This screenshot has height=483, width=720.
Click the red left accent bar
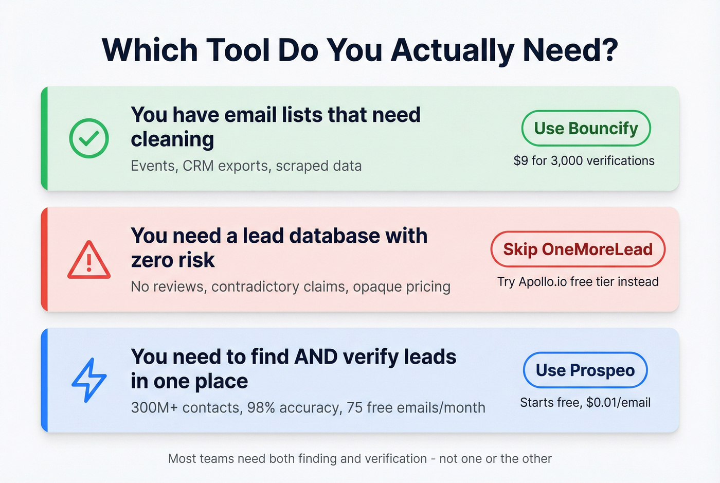[x=44, y=259]
